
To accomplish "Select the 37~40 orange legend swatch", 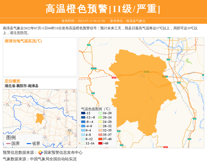I will coord(100,139).
